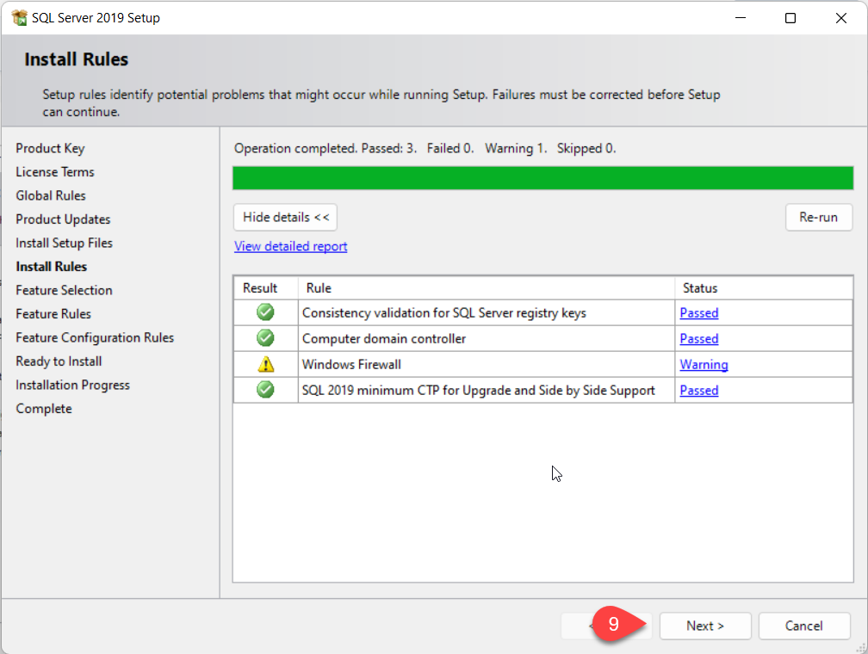
Task: Select Install Rules step in sidebar
Action: click(x=52, y=267)
